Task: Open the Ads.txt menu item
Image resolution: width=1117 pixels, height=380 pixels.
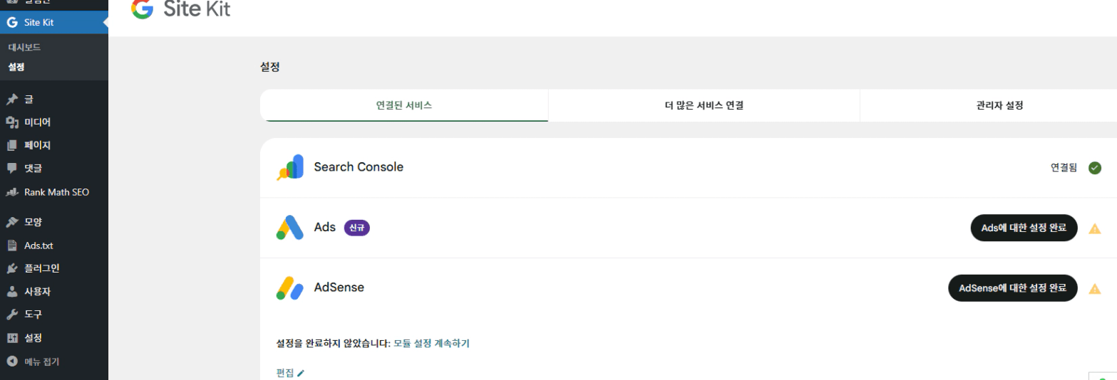Action: pyautogui.click(x=38, y=246)
